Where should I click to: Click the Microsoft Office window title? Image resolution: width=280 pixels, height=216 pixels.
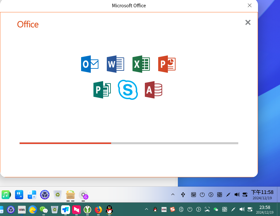tap(129, 6)
